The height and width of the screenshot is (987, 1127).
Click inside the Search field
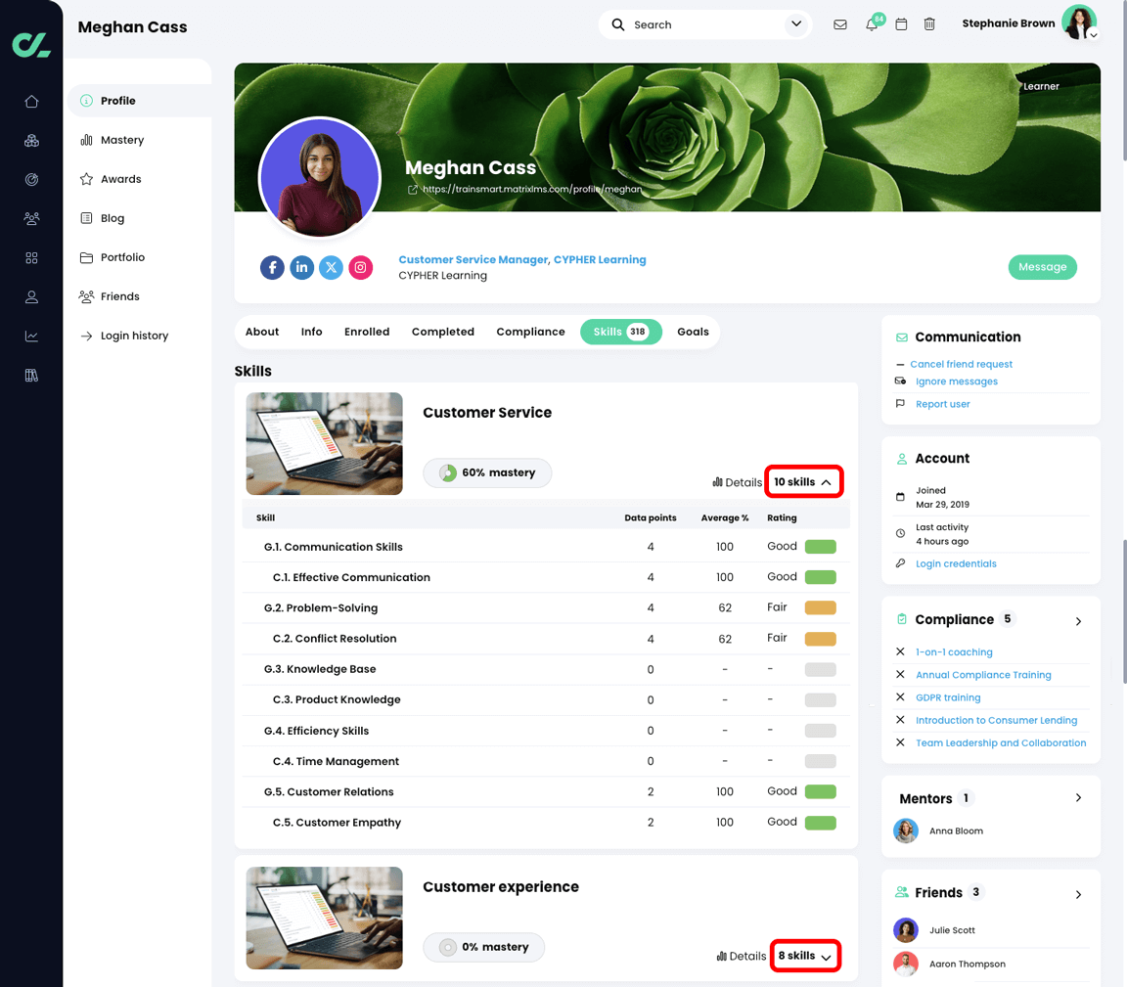[685, 23]
